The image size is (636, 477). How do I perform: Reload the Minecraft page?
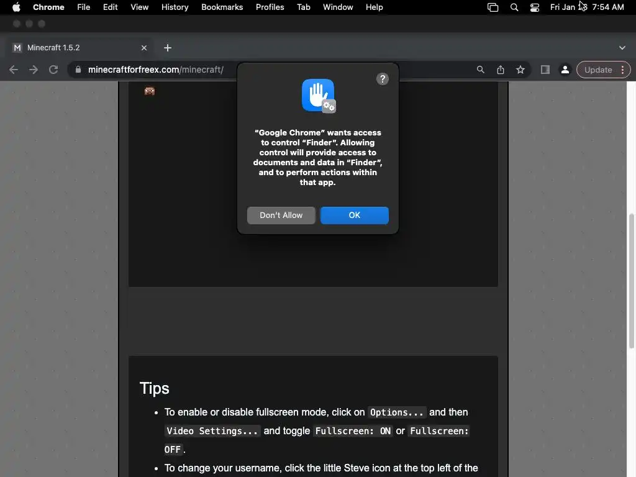tap(53, 70)
